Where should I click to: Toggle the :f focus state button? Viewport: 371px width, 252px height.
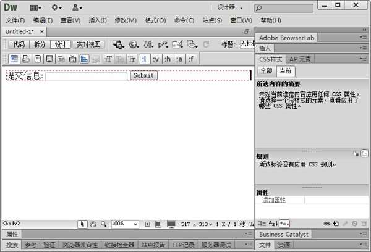191,59
